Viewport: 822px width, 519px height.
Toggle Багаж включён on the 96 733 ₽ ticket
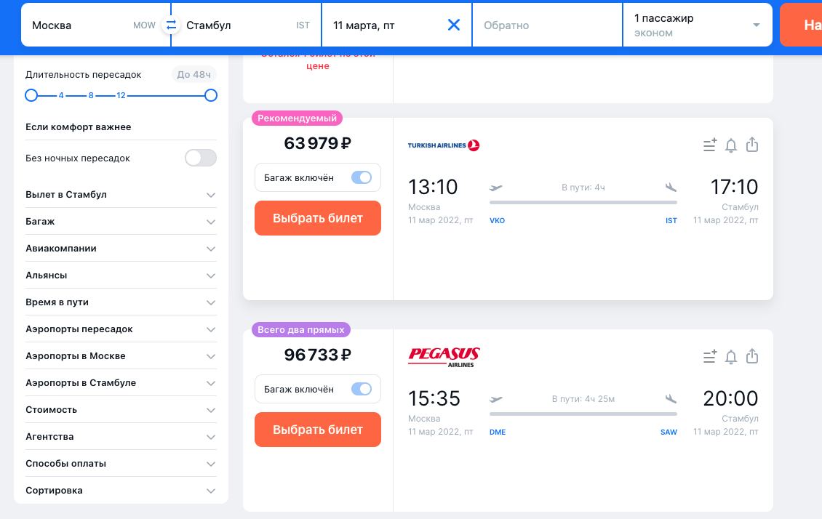pos(362,389)
